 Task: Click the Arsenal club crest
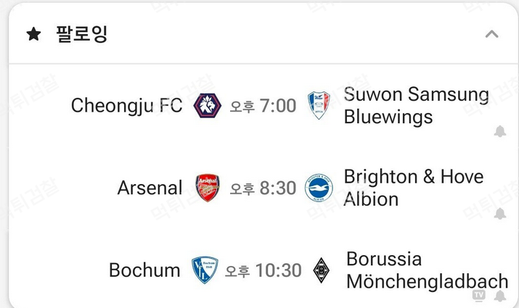coord(207,188)
